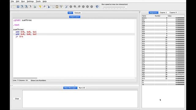Open the File menu
Viewport: 196px width, 110px height.
[12, 1]
